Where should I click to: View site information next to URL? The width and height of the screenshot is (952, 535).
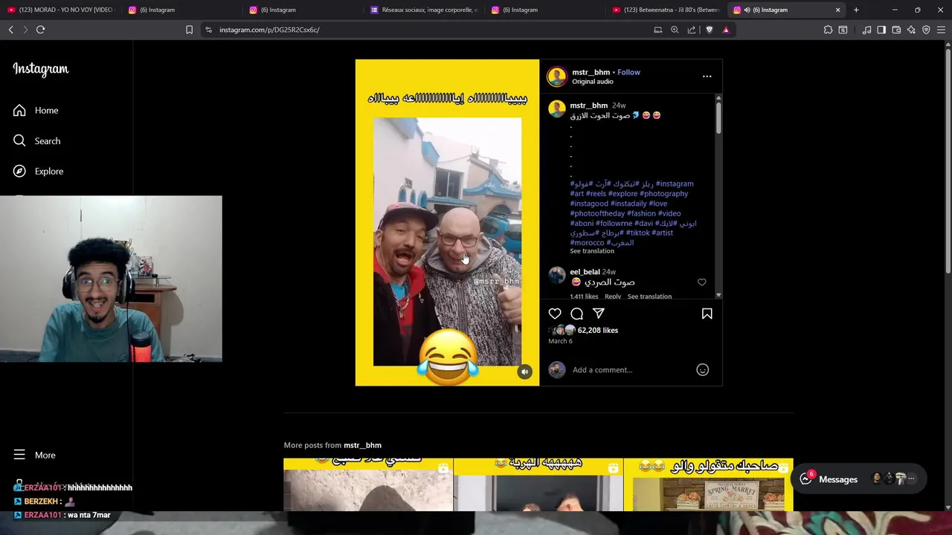point(209,30)
